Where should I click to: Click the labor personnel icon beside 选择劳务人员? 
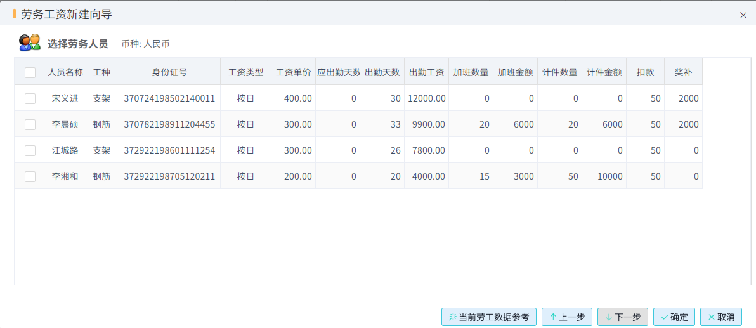click(x=29, y=43)
